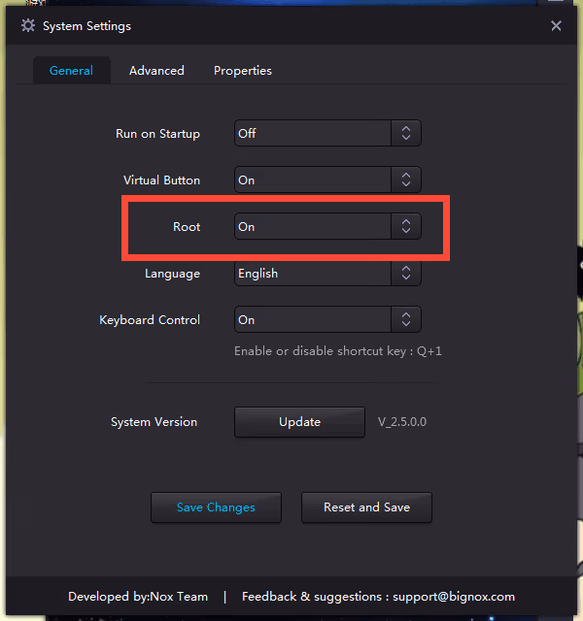Click the Developed by:Nox Team text
The width and height of the screenshot is (583, 621).
pos(138,597)
